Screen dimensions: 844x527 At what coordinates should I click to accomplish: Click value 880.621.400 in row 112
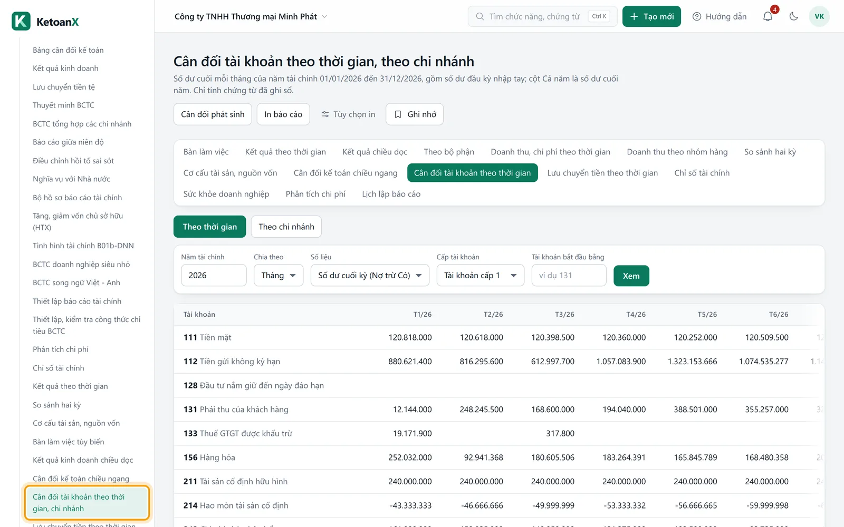pyautogui.click(x=410, y=362)
